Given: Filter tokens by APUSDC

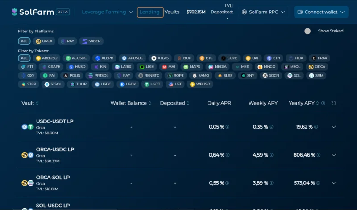Looking at the screenshot, I should click(x=133, y=58).
